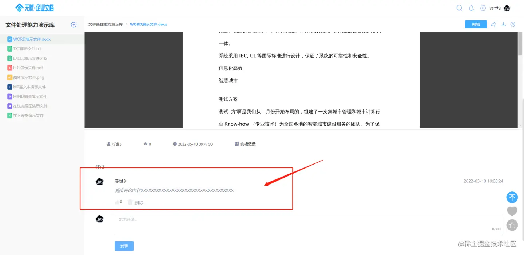Click the document preview scrollbar down arrow
The image size is (524, 255).
click(x=520, y=125)
